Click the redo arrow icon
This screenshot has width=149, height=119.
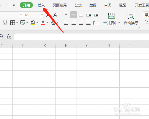tap(7, 5)
